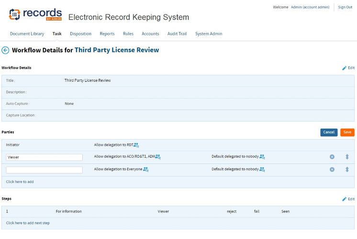Open the Audit Trail tab
357x239 pixels.
coord(177,34)
